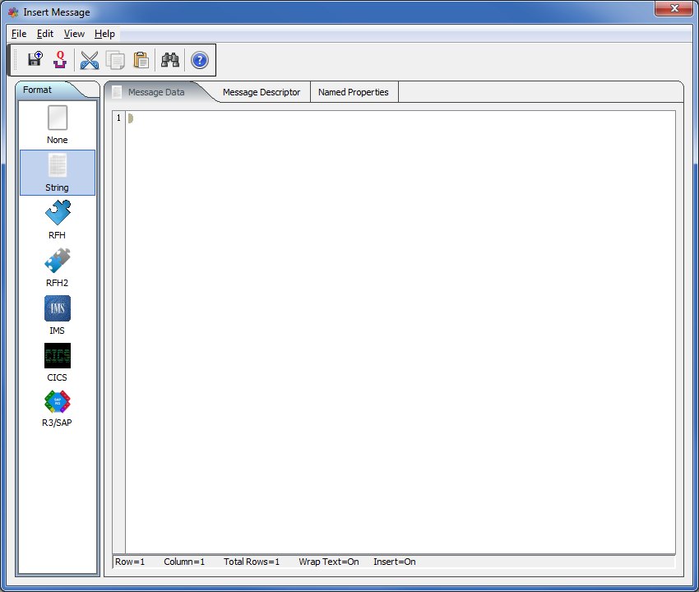Click the save-with-upload floppy disk icon
699x592 pixels.
(35, 60)
